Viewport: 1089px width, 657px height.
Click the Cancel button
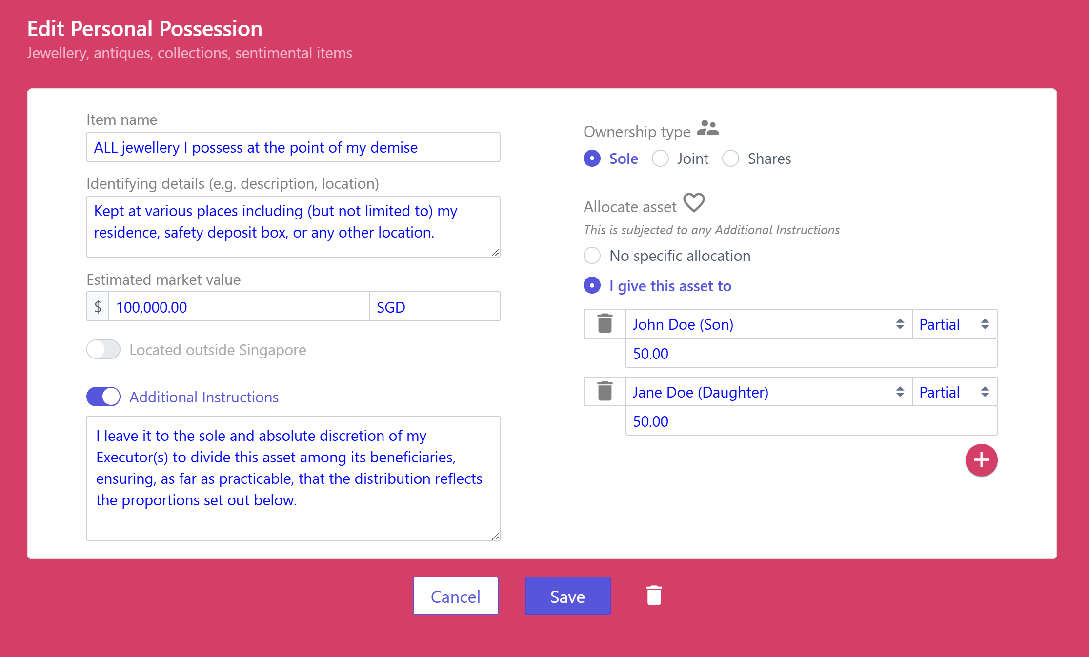455,596
